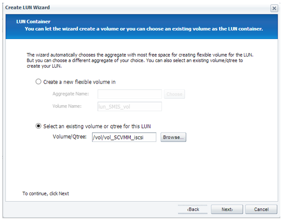Proceed by clicking the Next button
Viewport: 284px width, 221px height.
tap(226, 209)
